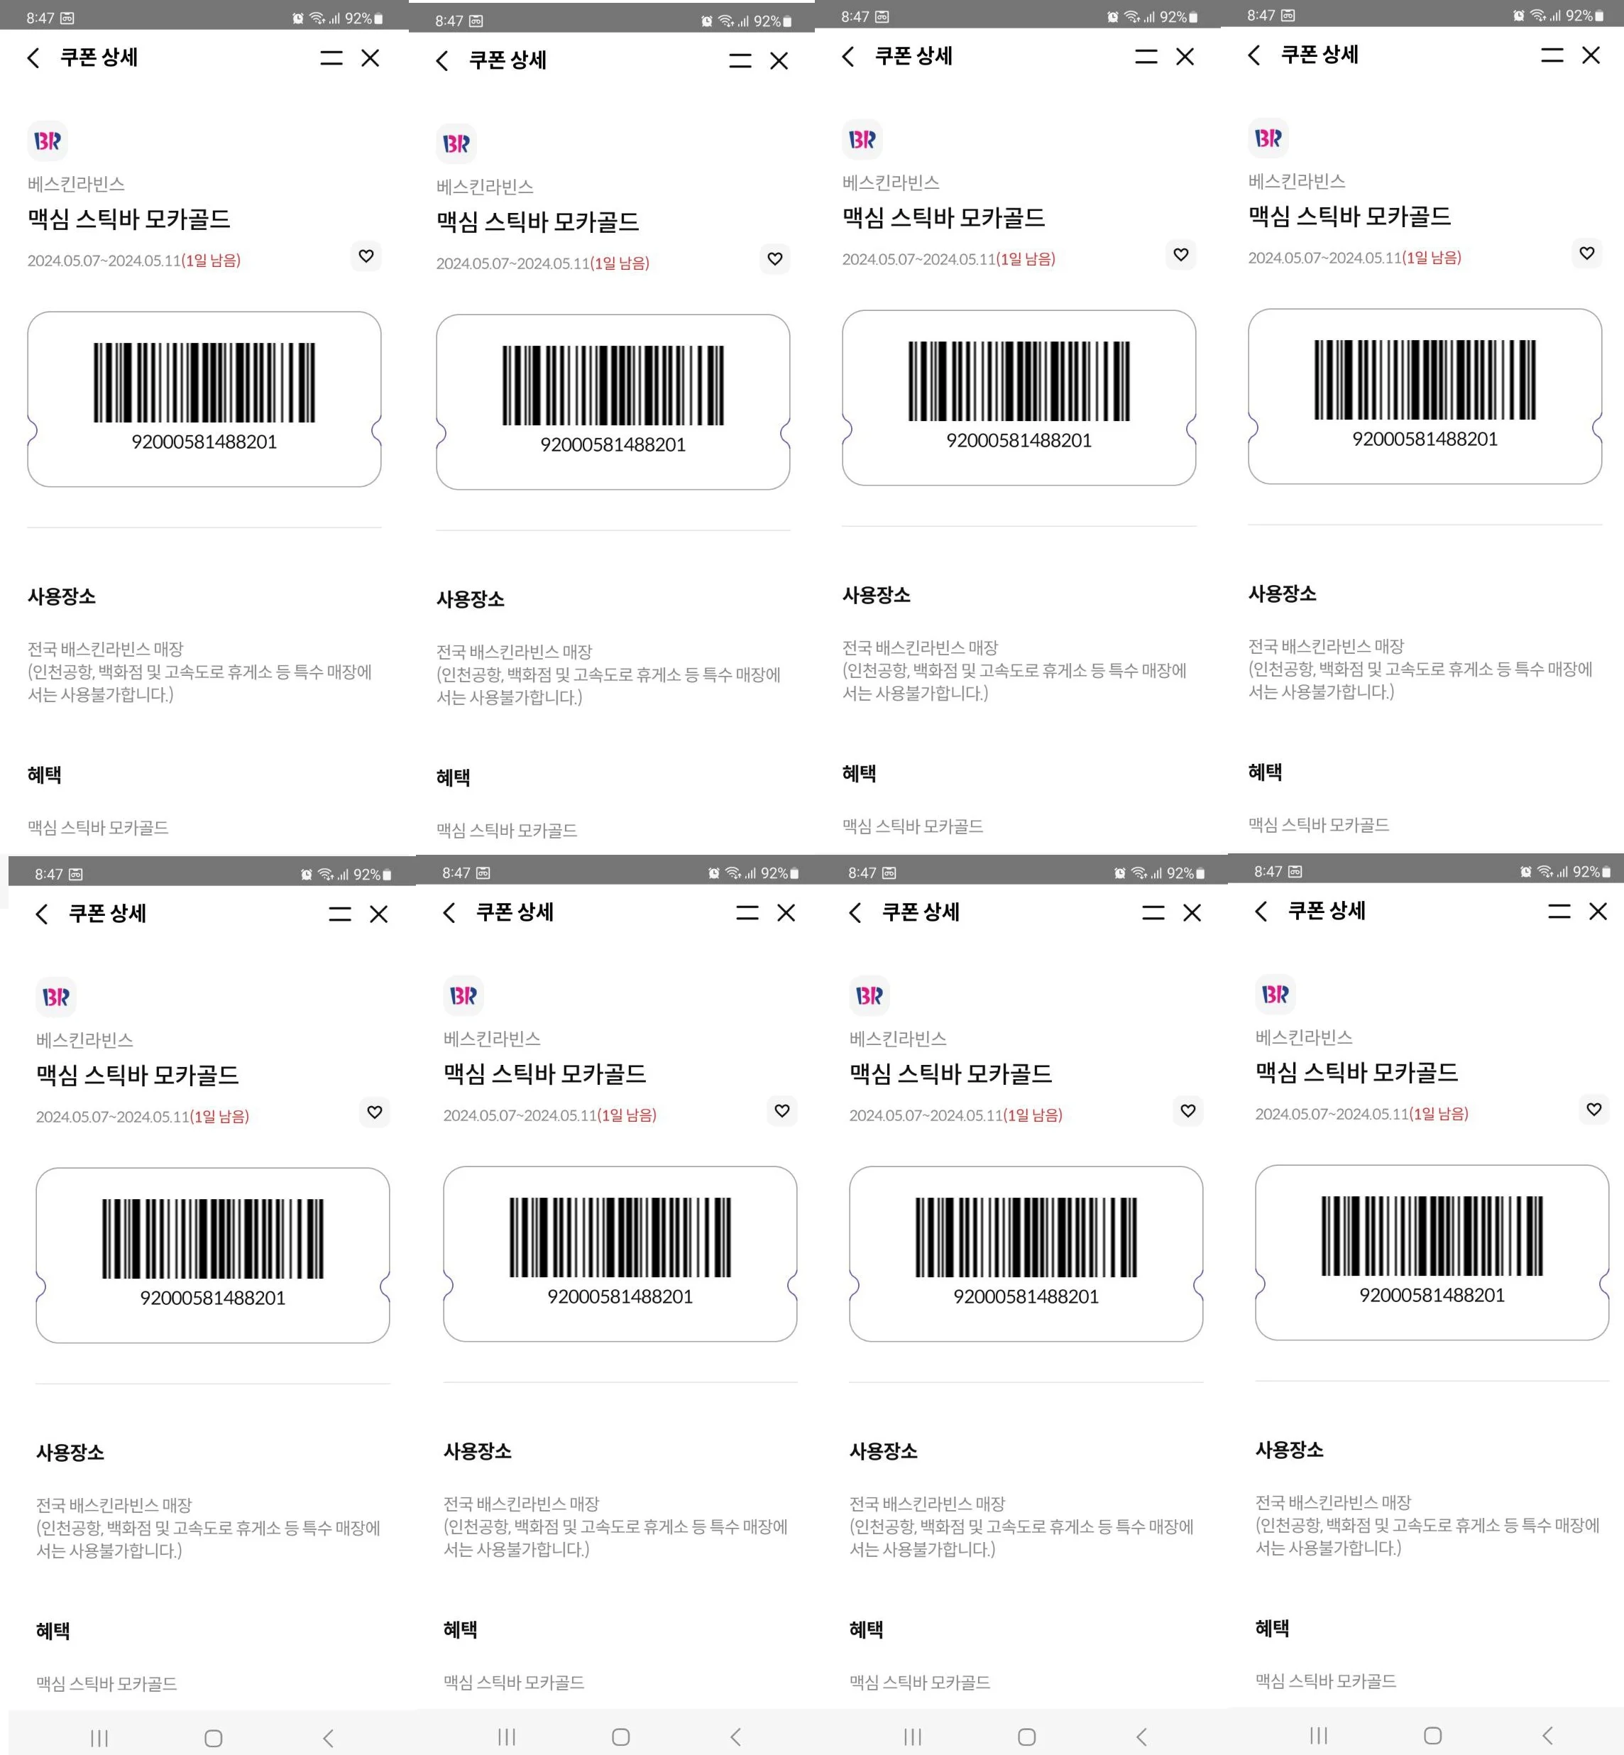Tap the heart favorite icon in top-row first screen
This screenshot has width=1624, height=1755.
coord(366,256)
